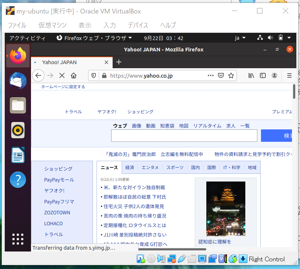The image size is (300, 269).
Task: Bookmark this page with star icon
Action: [231, 75]
